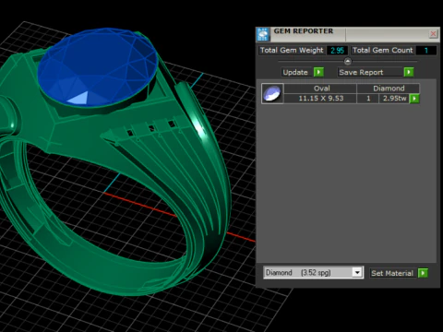Click the Update button label
Viewport: 443px width, 332px height.
tap(295, 72)
